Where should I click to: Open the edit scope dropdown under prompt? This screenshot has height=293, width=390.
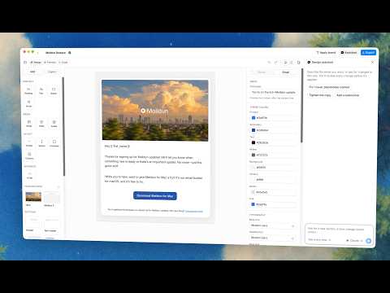click(319, 240)
